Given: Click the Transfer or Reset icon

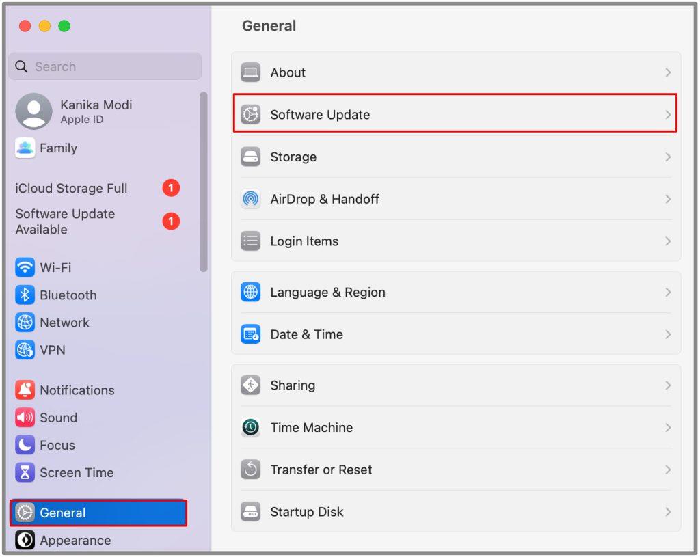Looking at the screenshot, I should 250,470.
